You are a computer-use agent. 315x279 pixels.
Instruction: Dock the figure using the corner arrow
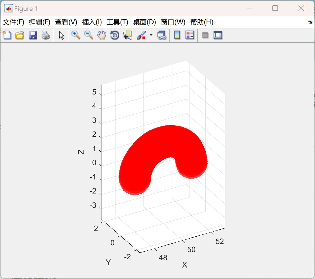310,22
